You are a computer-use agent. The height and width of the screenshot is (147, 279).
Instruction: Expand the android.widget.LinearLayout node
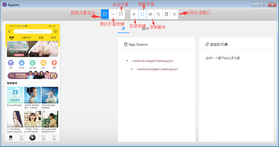coord(132,69)
